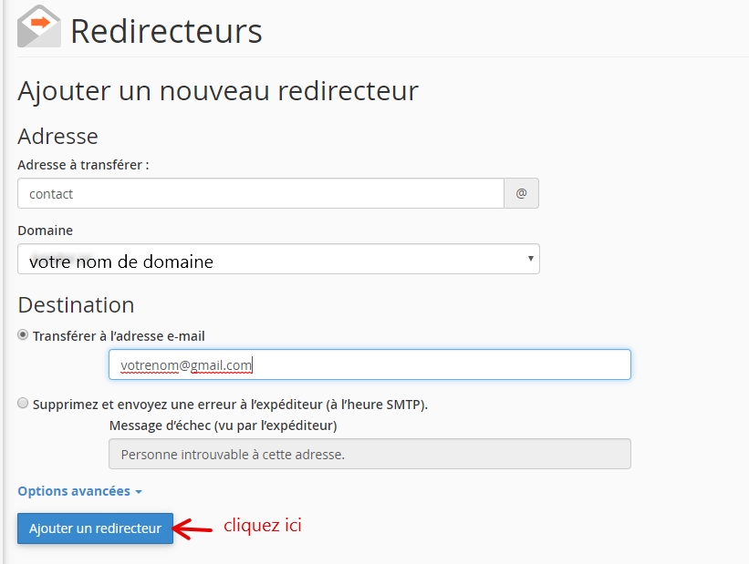Click the 'Adresse à transférer' contact field
Viewport: 749px width, 564px height.
(261, 193)
